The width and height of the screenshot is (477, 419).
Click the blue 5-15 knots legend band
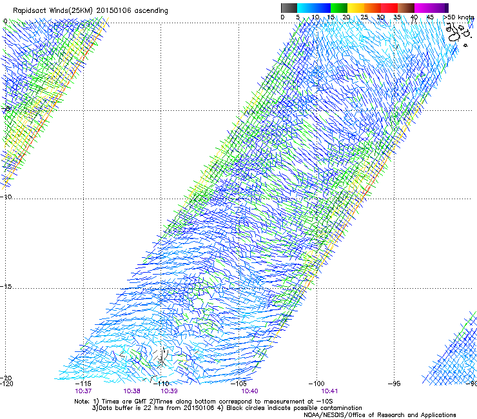(x=314, y=8)
